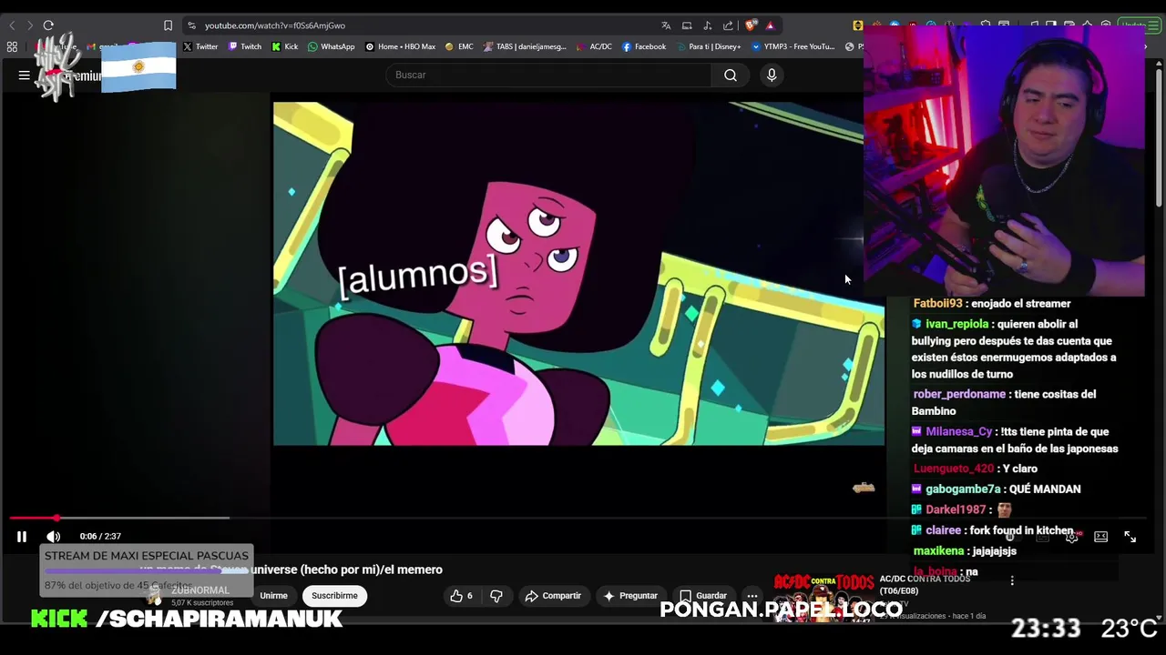Image resolution: width=1166 pixels, height=655 pixels.
Task: Open the Twitter bookmark
Action: click(x=200, y=46)
